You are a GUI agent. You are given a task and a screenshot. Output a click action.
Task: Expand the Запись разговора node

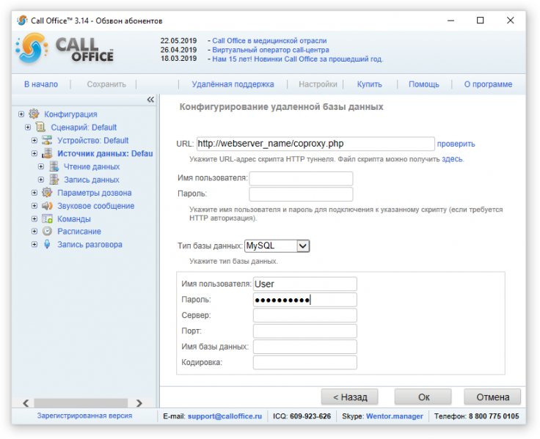(x=34, y=244)
